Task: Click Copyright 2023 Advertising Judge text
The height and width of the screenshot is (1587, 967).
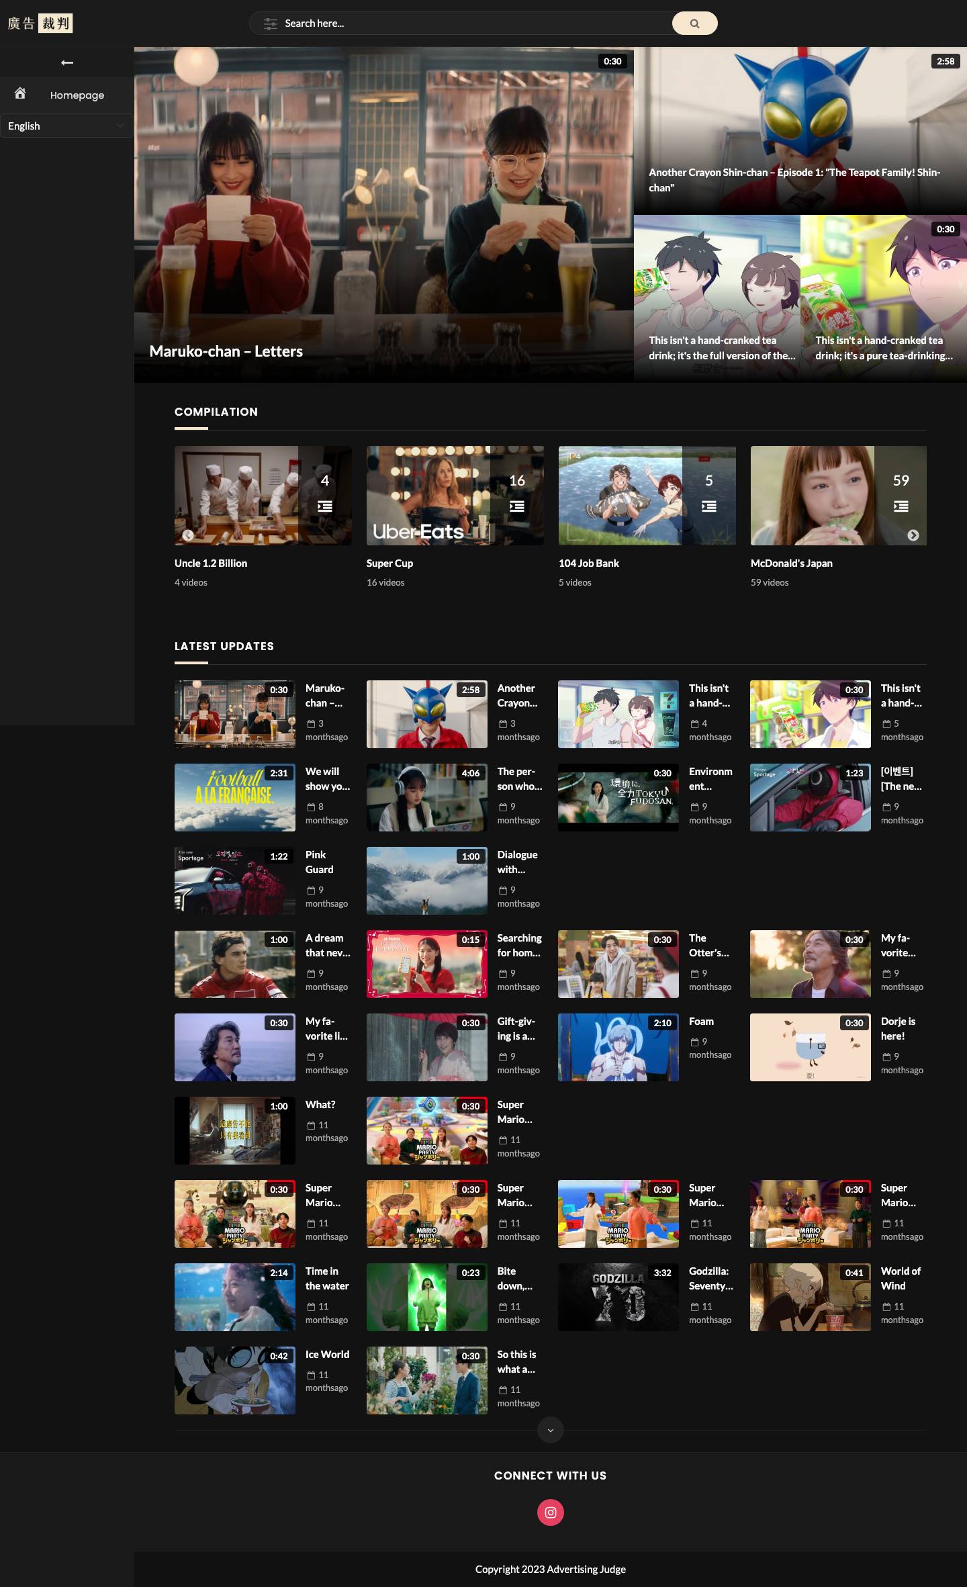Action: (551, 1570)
